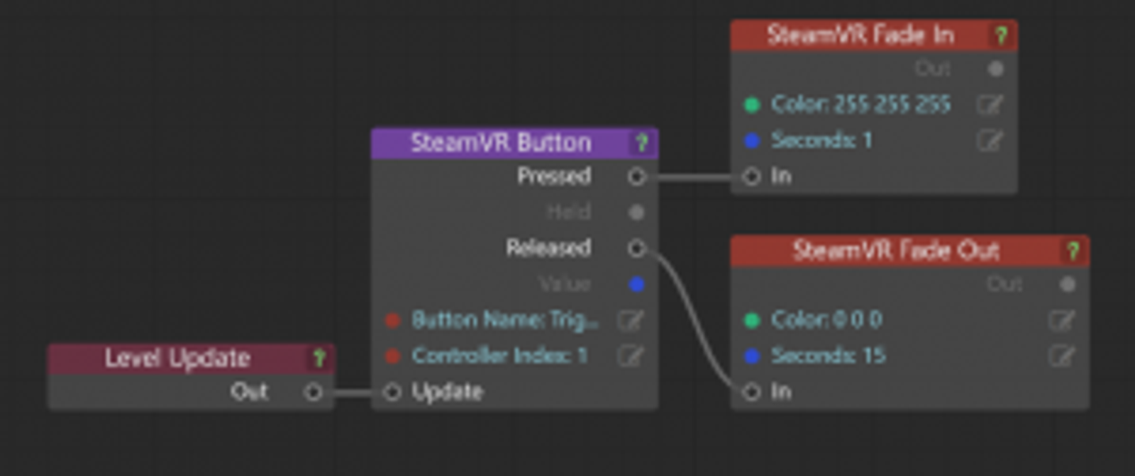The height and width of the screenshot is (476, 1135).
Task: Click red Button Name input port
Action: (392, 320)
